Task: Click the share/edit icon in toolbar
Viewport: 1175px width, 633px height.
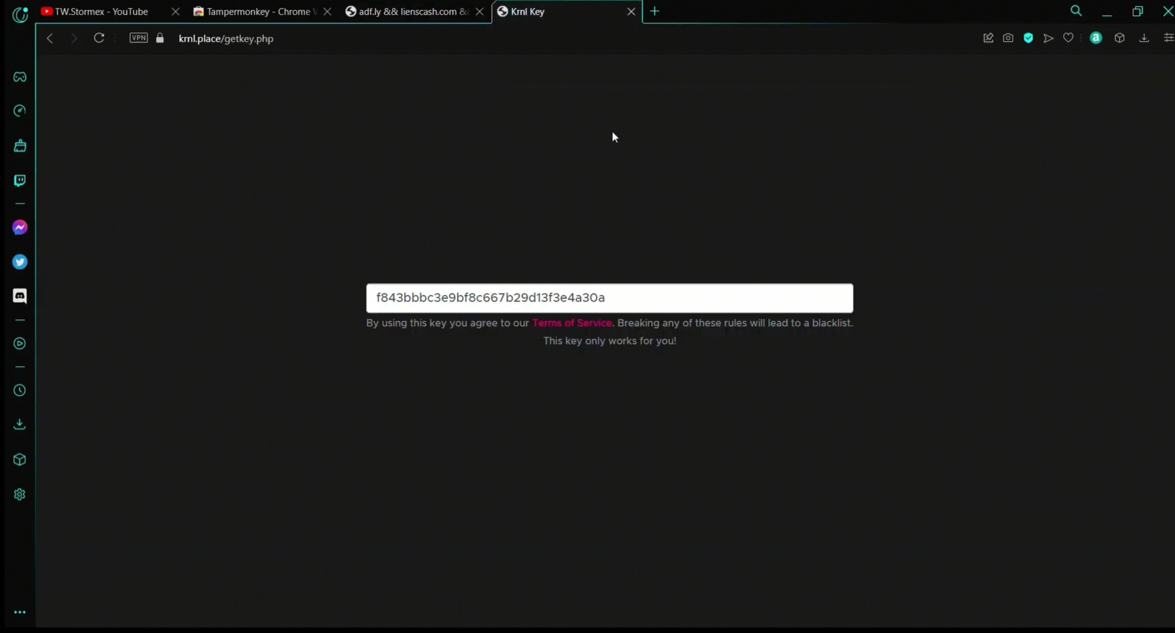Action: pyautogui.click(x=988, y=38)
